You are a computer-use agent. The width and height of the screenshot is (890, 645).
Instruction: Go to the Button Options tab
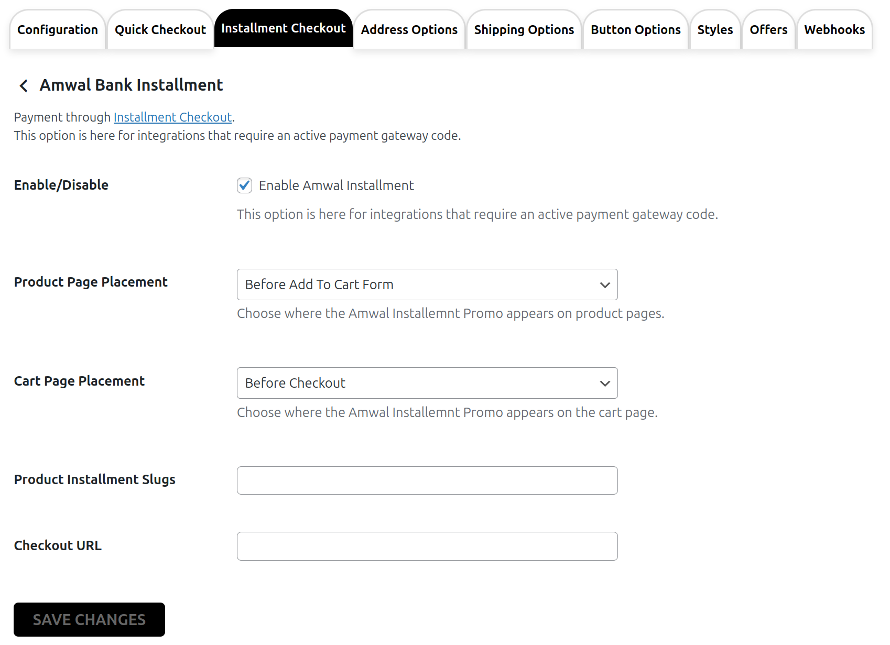(x=636, y=30)
